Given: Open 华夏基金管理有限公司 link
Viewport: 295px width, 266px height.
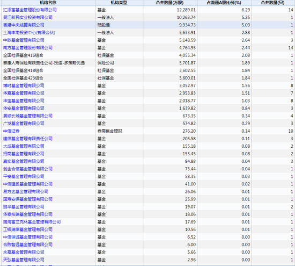Looking at the screenshot, I should click(x=24, y=93).
